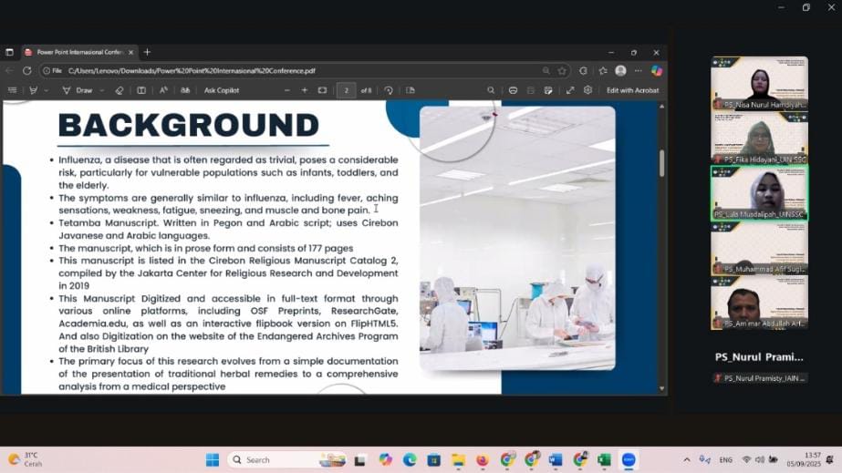
Task: Open the Page view icon
Action: [x=411, y=90]
